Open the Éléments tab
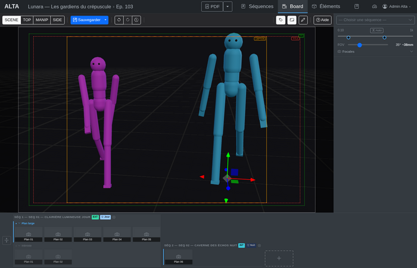417x268 pixels. tap(326, 7)
